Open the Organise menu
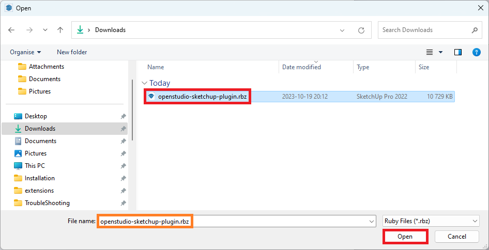Viewport: 489px width, 250px height. tap(25, 52)
